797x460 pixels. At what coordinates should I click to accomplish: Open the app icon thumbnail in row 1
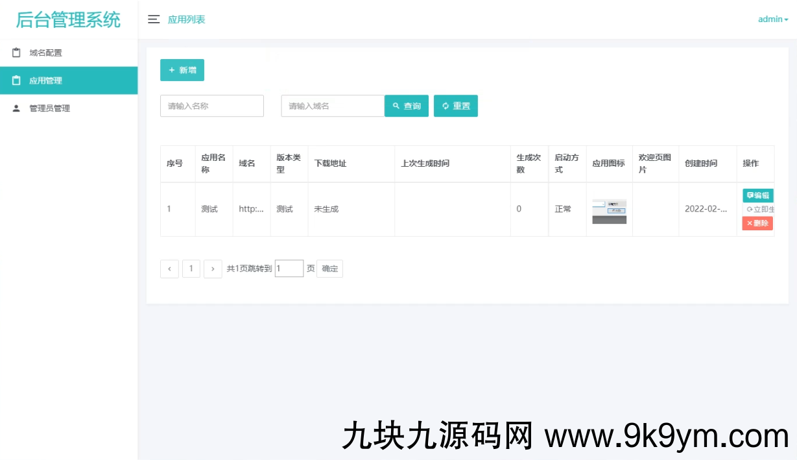point(610,212)
